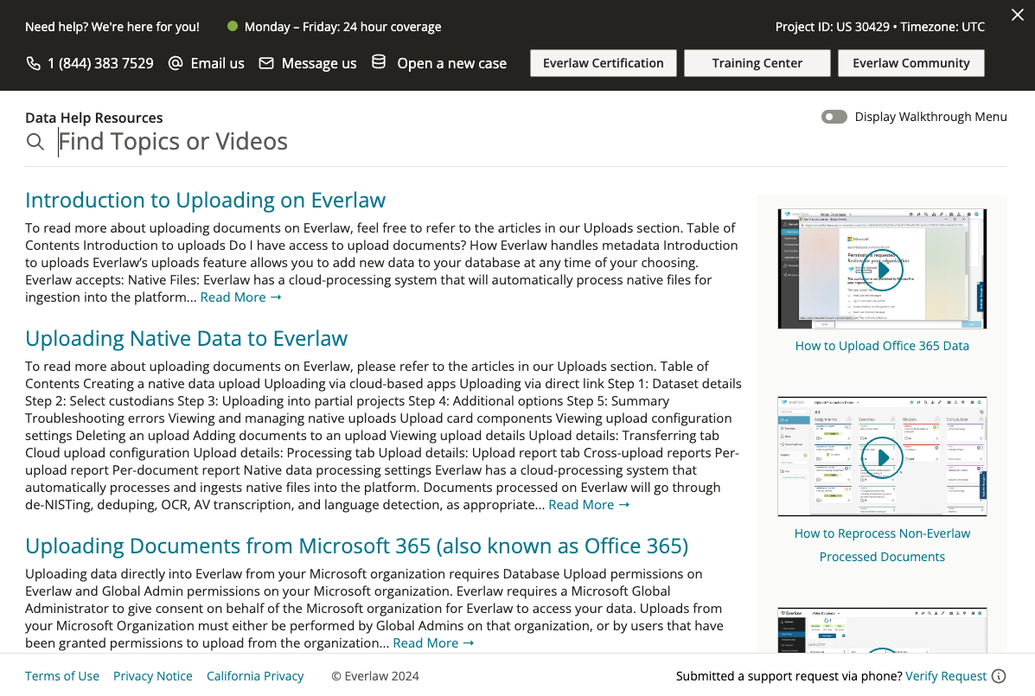Open the Message us link
Image resolution: width=1035 pixels, height=696 pixels.
click(319, 63)
